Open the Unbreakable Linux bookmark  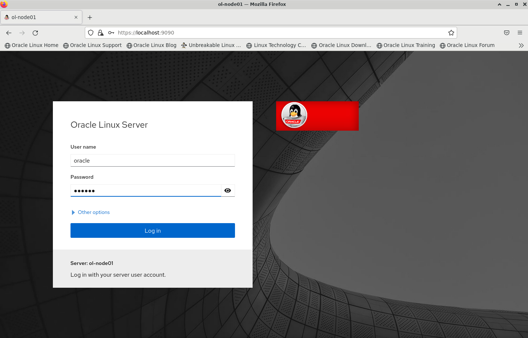click(211, 45)
